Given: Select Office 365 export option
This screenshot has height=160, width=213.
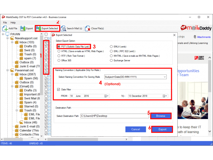Looking at the screenshot, I should (x=59, y=60).
